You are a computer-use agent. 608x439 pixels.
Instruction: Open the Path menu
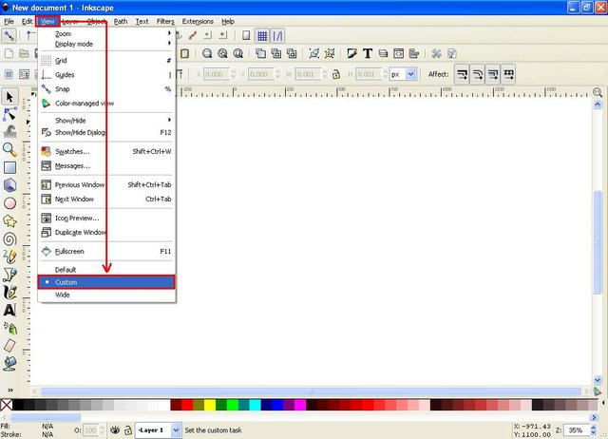point(121,21)
